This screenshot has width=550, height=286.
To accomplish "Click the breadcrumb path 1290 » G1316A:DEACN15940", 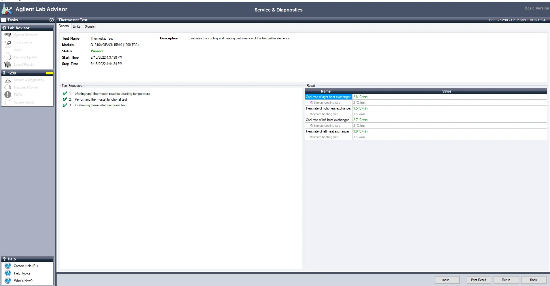I will coord(518,20).
